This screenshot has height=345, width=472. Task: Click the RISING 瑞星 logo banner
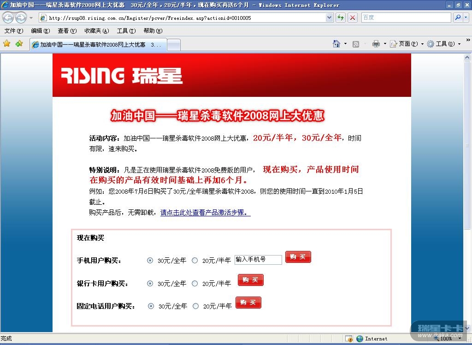point(122,75)
